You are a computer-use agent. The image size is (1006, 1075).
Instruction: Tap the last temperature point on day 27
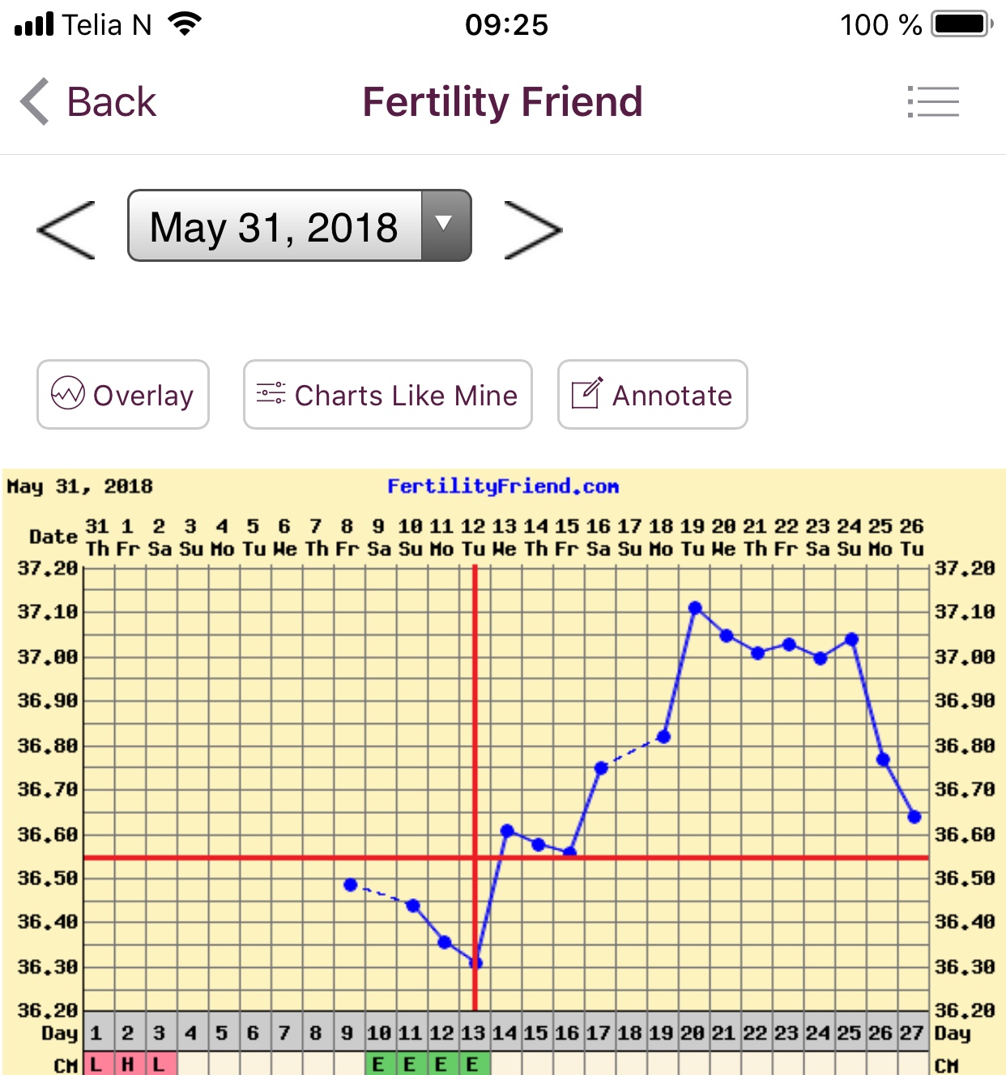click(914, 817)
